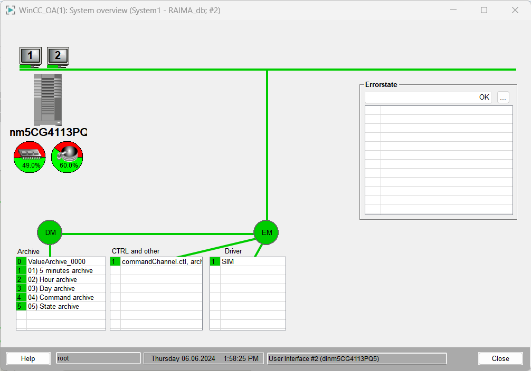Click the Driver list heading
Viewport: 531px width, 371px height.
[x=233, y=251]
